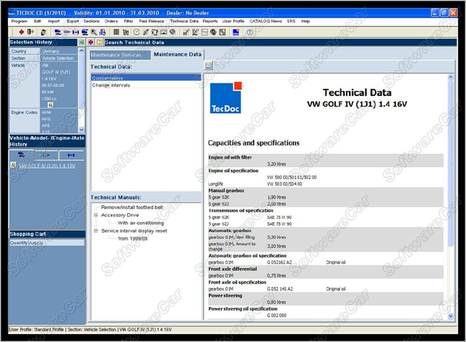This screenshot has height=342, width=466.
Task: Collapse the Service interval display reset node
Action: [x=96, y=231]
